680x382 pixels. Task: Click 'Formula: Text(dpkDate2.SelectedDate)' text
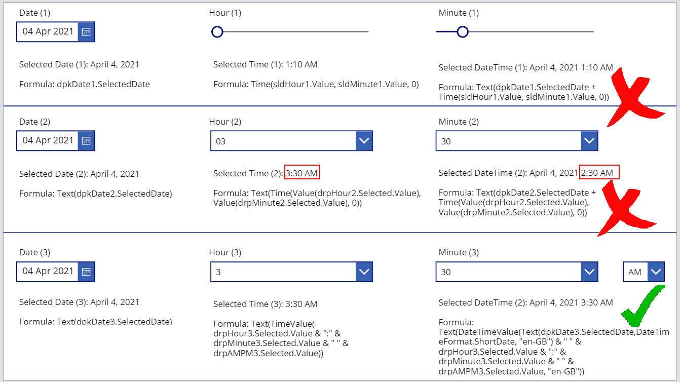(96, 194)
